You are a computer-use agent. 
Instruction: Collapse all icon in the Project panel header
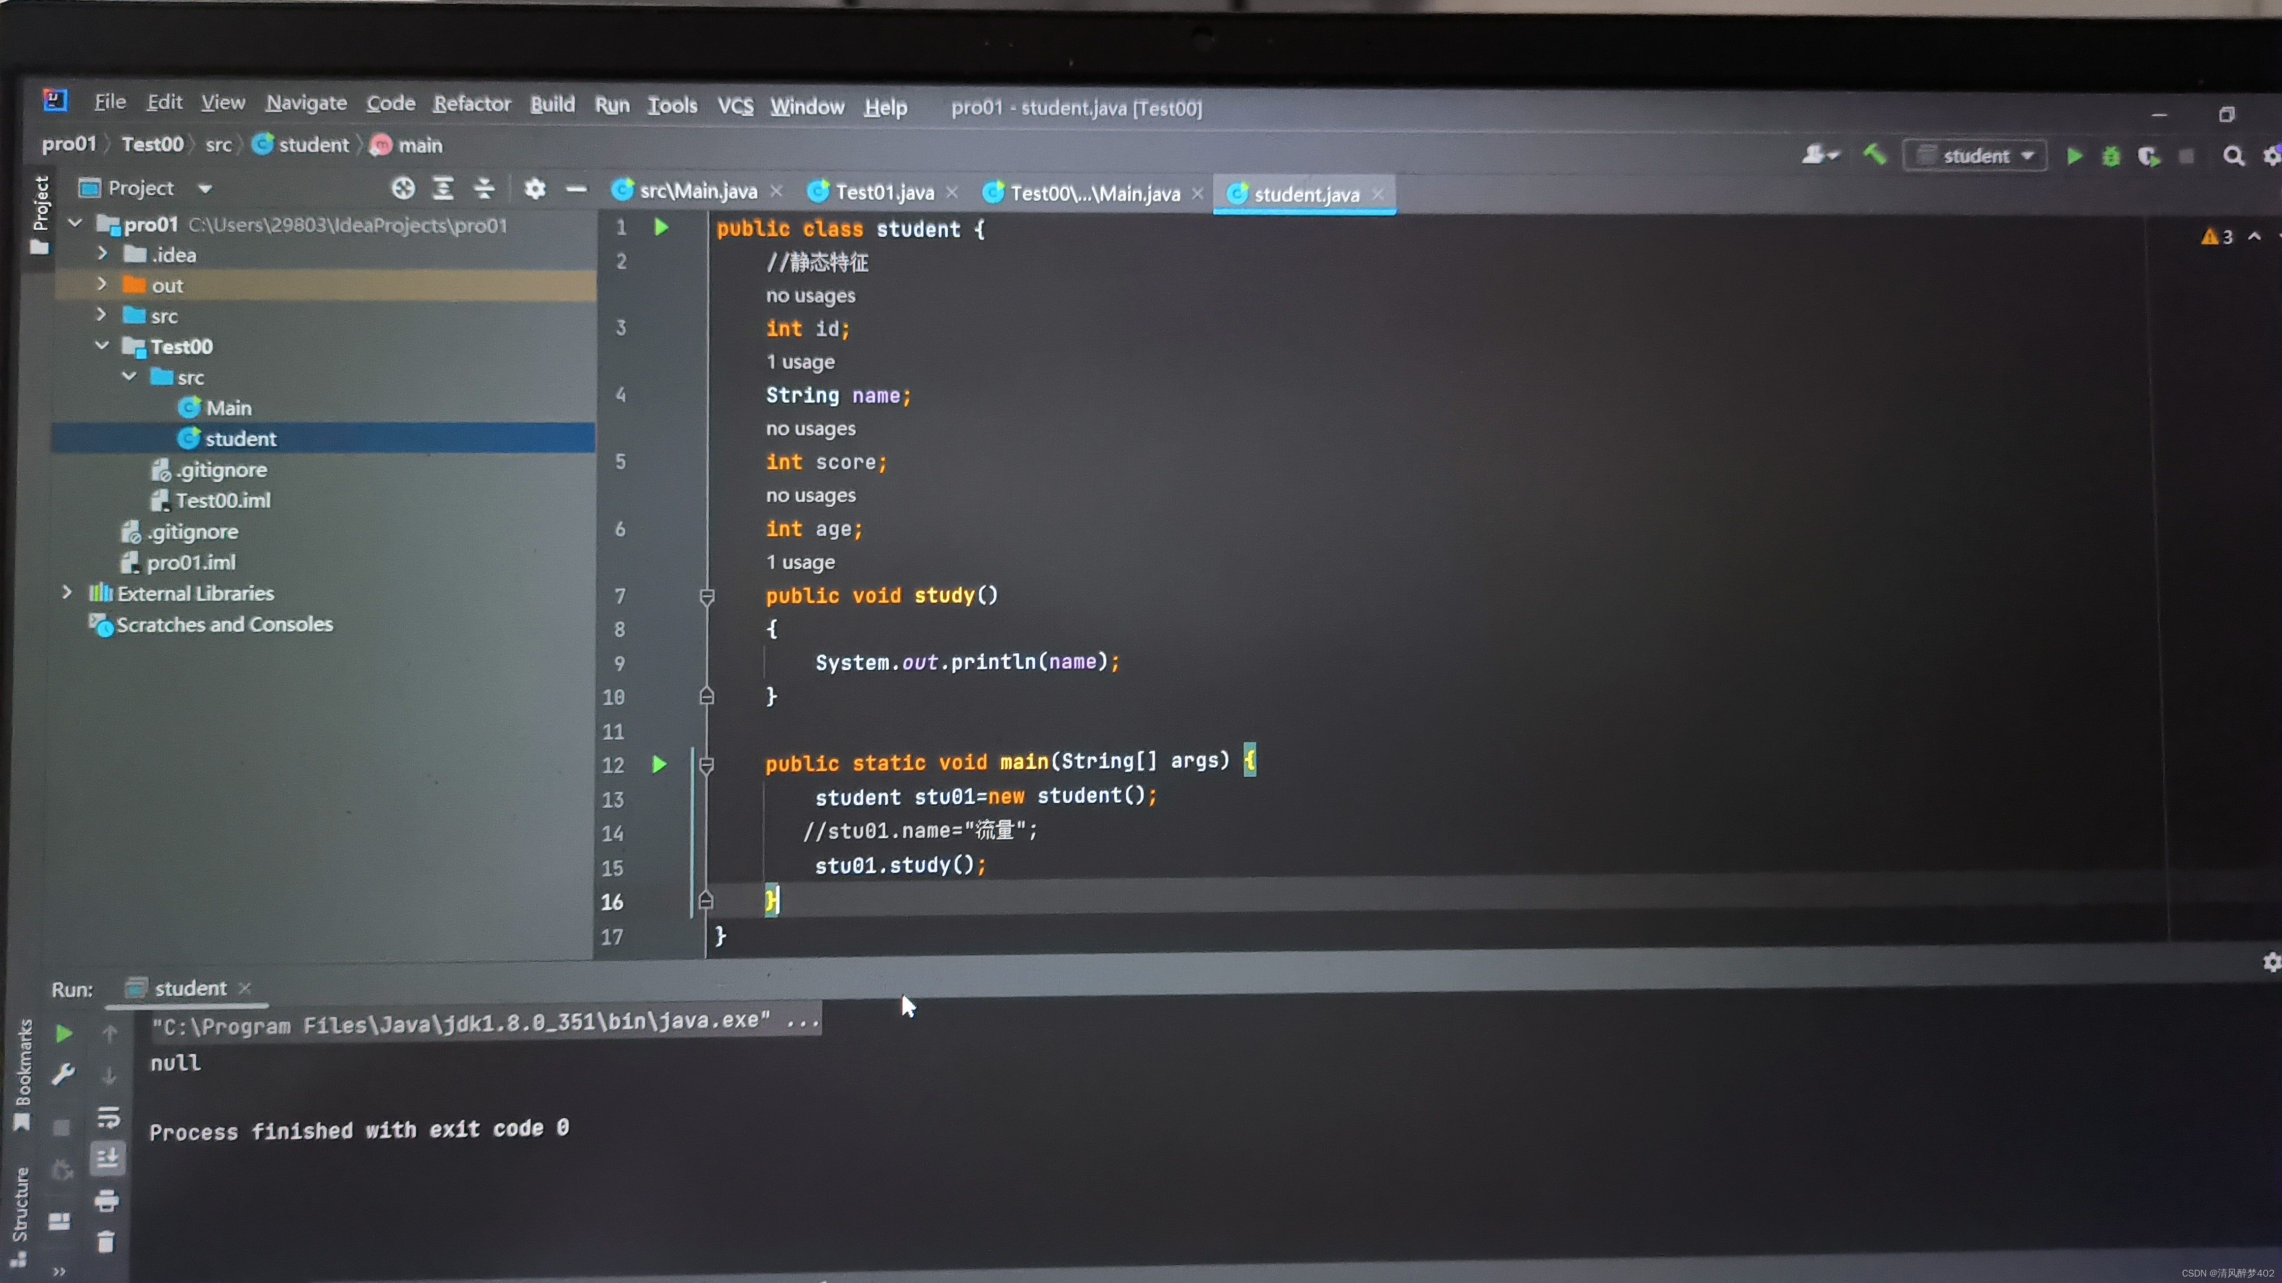(x=483, y=188)
